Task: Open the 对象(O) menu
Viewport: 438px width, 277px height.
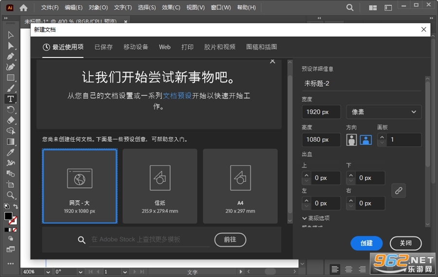Action: point(98,7)
